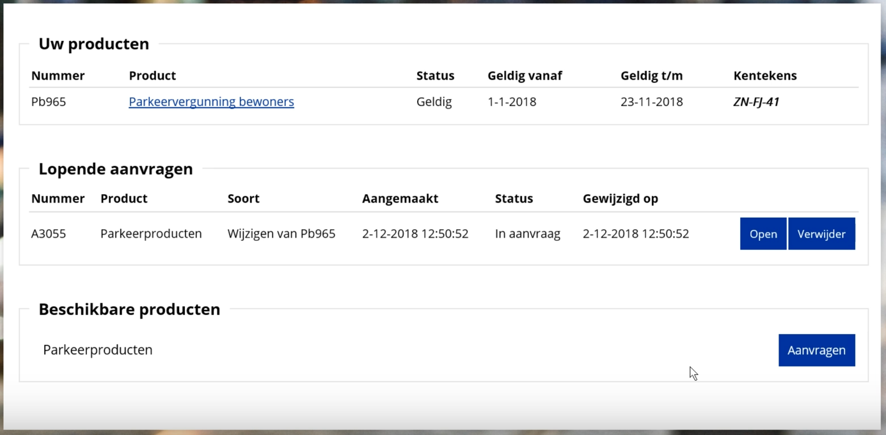Screen dimensions: 886x435
Task: Click the Aangemaakt column header
Action: coord(400,199)
